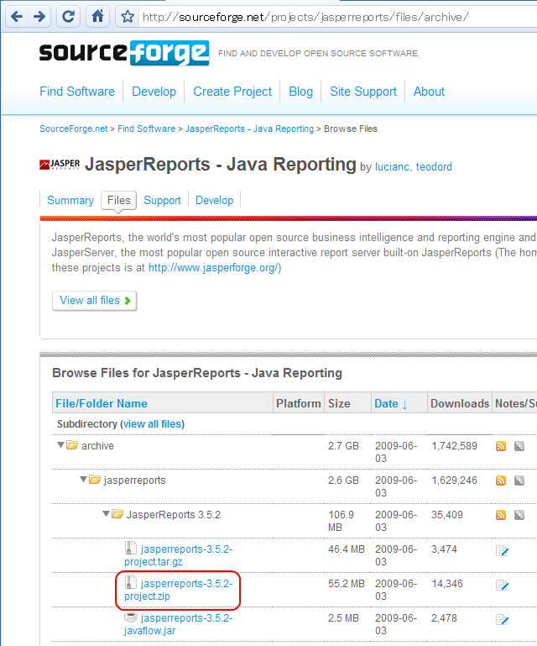Switch to the Support tab
537x646 pixels.
click(x=162, y=200)
